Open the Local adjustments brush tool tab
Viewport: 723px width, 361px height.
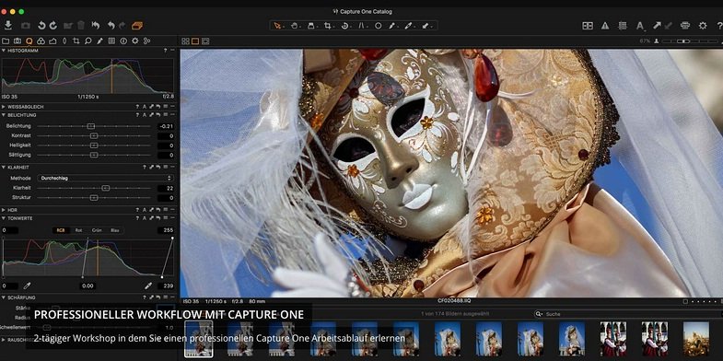(99, 41)
